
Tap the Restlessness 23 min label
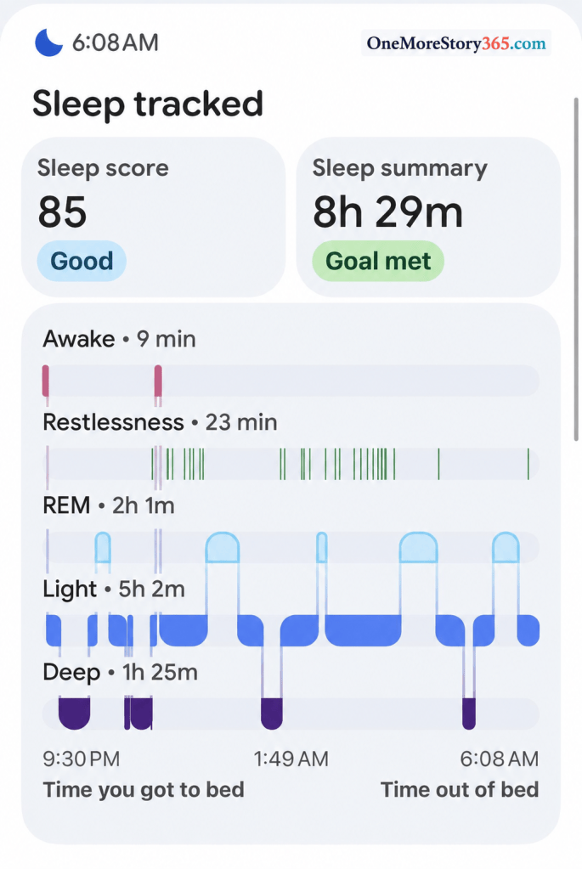pyautogui.click(x=161, y=422)
